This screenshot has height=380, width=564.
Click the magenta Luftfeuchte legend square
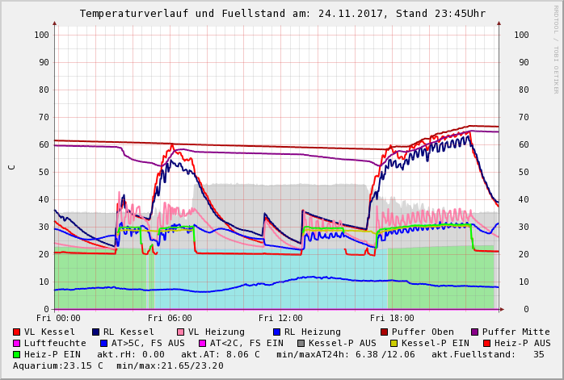click(x=17, y=343)
